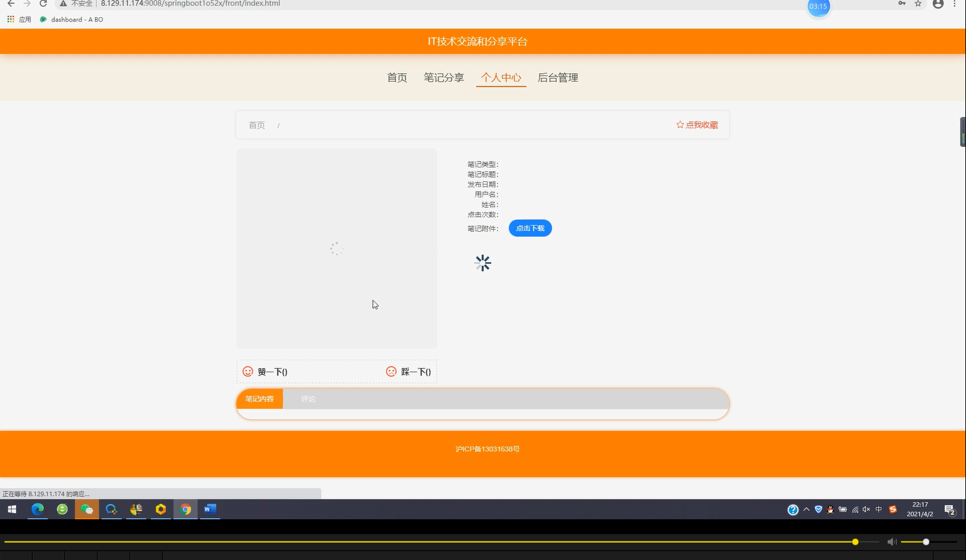This screenshot has width=966, height=560.
Task: Adjust the volume slider on the playback bar
Action: [x=925, y=542]
